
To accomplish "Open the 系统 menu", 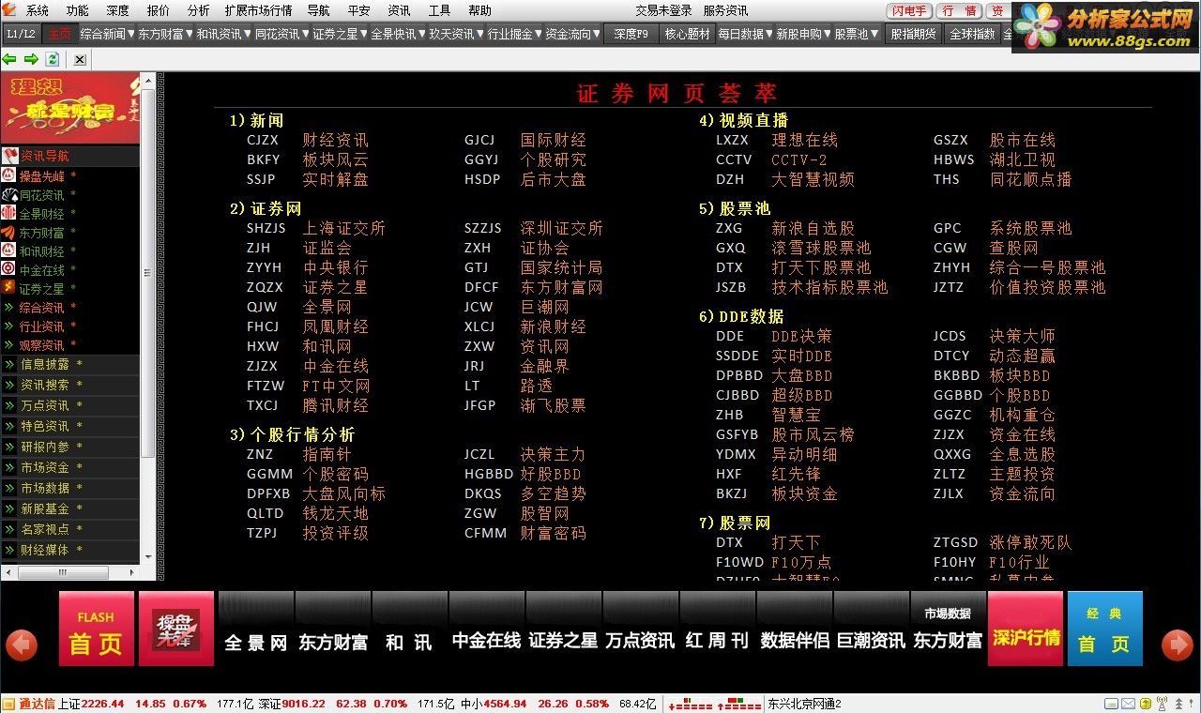I will tap(38, 10).
